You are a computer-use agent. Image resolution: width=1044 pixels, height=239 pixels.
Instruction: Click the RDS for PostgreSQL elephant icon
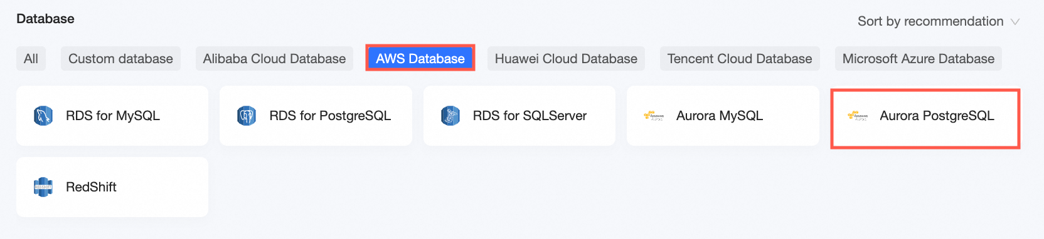point(247,116)
